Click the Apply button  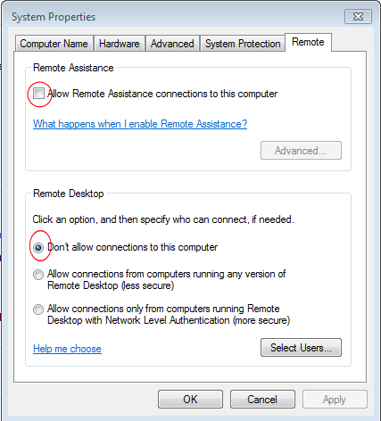(x=335, y=400)
